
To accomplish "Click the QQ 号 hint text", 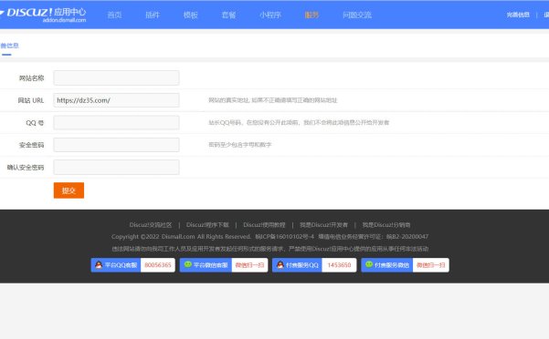I will coord(299,122).
